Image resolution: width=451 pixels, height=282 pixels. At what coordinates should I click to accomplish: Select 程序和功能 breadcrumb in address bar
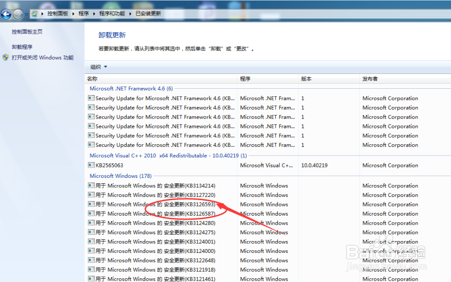(x=112, y=14)
